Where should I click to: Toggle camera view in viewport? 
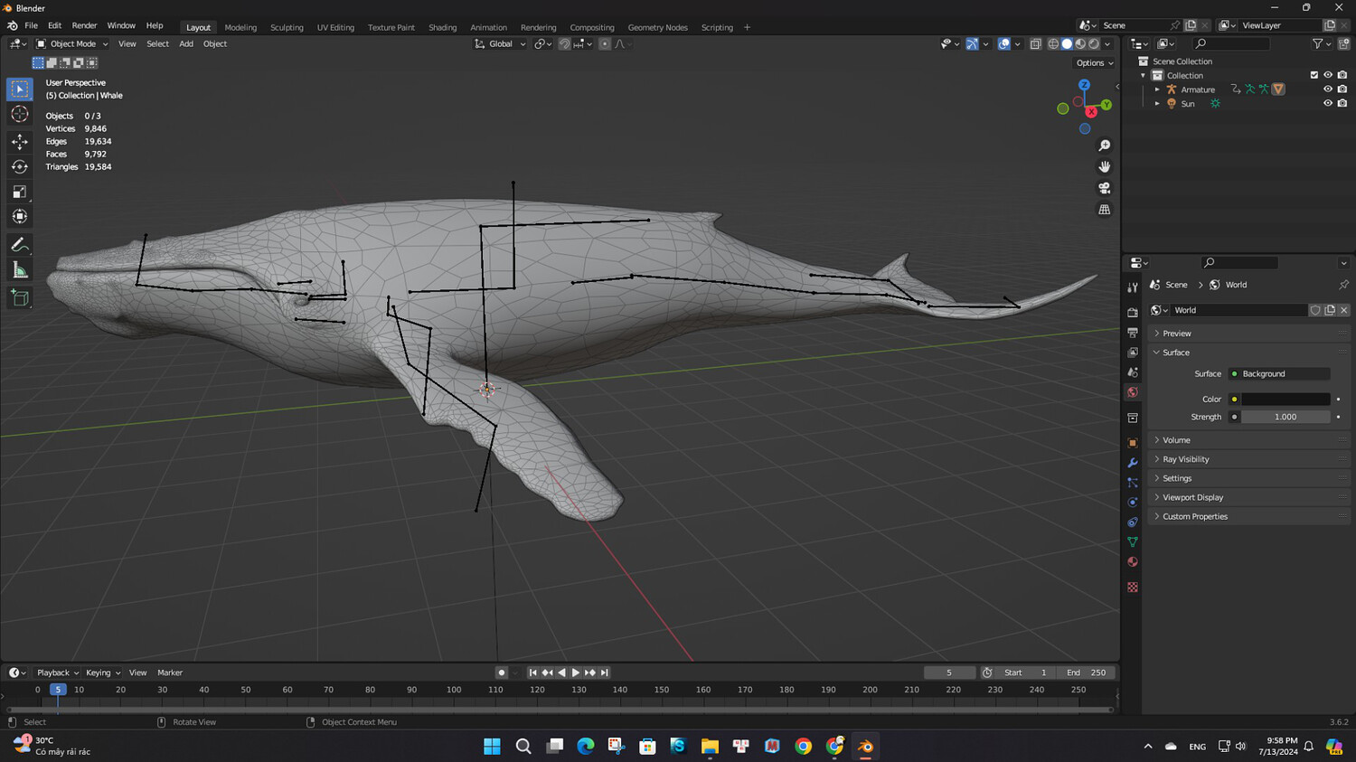click(x=1104, y=188)
